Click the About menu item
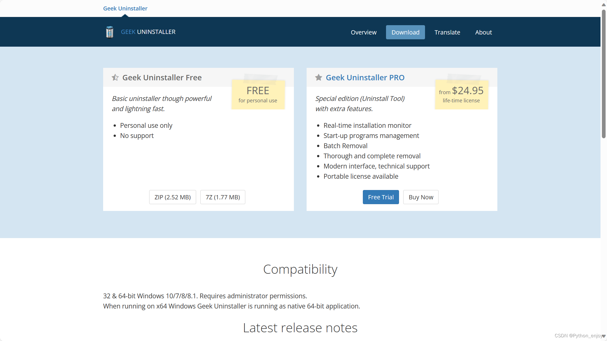The width and height of the screenshot is (607, 341). (484, 32)
